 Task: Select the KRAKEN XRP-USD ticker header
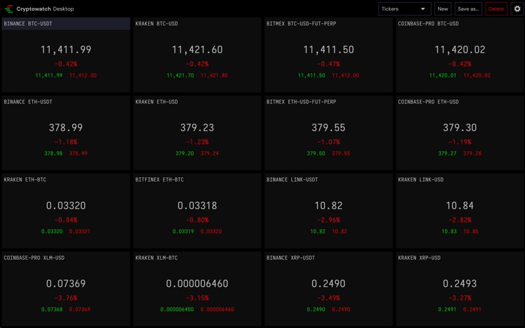[x=419, y=258]
